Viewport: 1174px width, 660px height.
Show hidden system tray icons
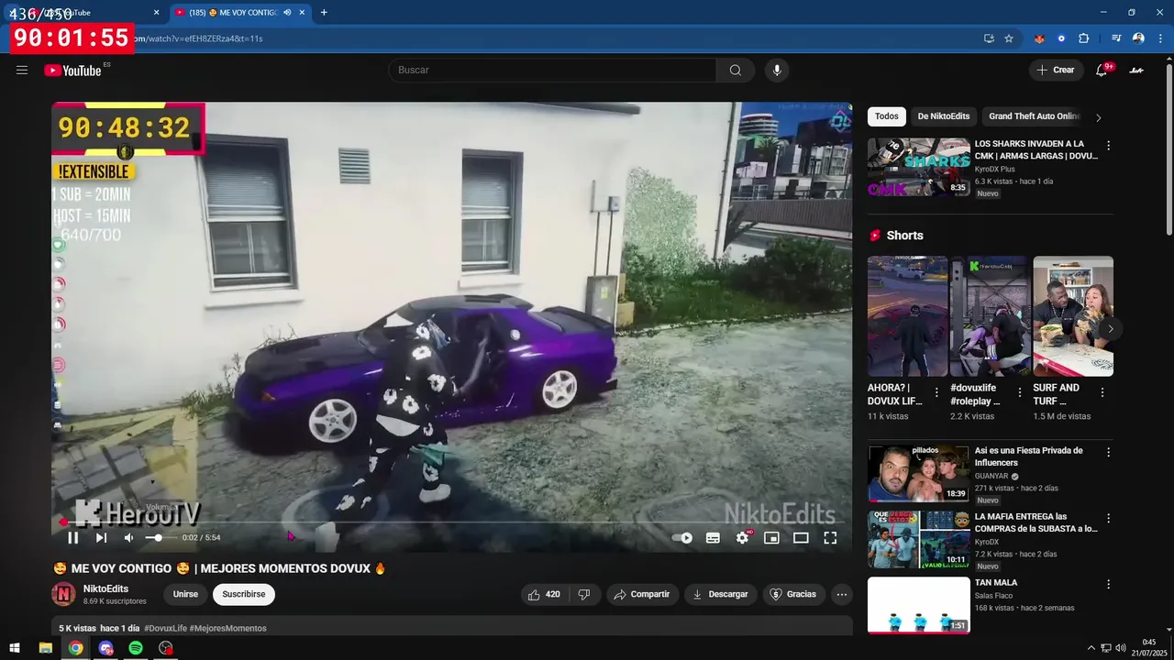[x=1091, y=648]
